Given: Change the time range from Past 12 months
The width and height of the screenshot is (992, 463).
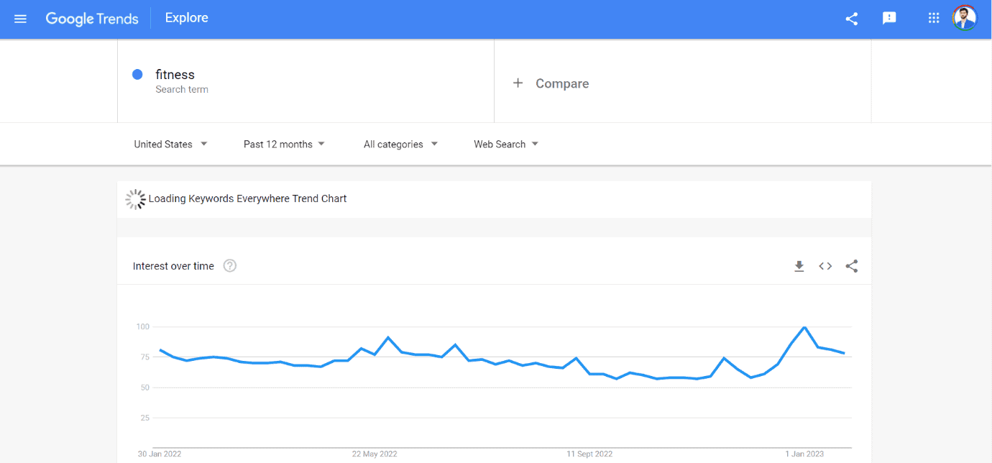Looking at the screenshot, I should [283, 144].
